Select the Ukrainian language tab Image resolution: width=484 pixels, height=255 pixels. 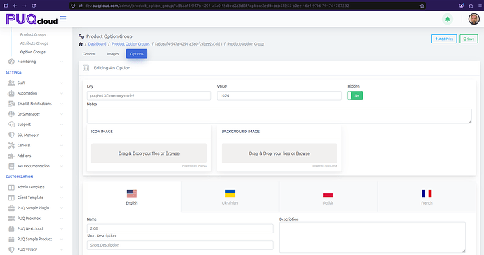pos(230,197)
